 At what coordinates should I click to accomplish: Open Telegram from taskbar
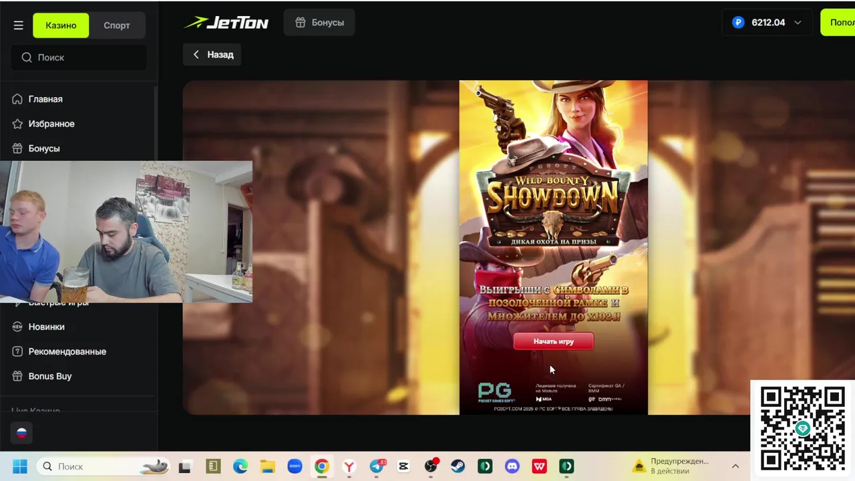tap(377, 466)
